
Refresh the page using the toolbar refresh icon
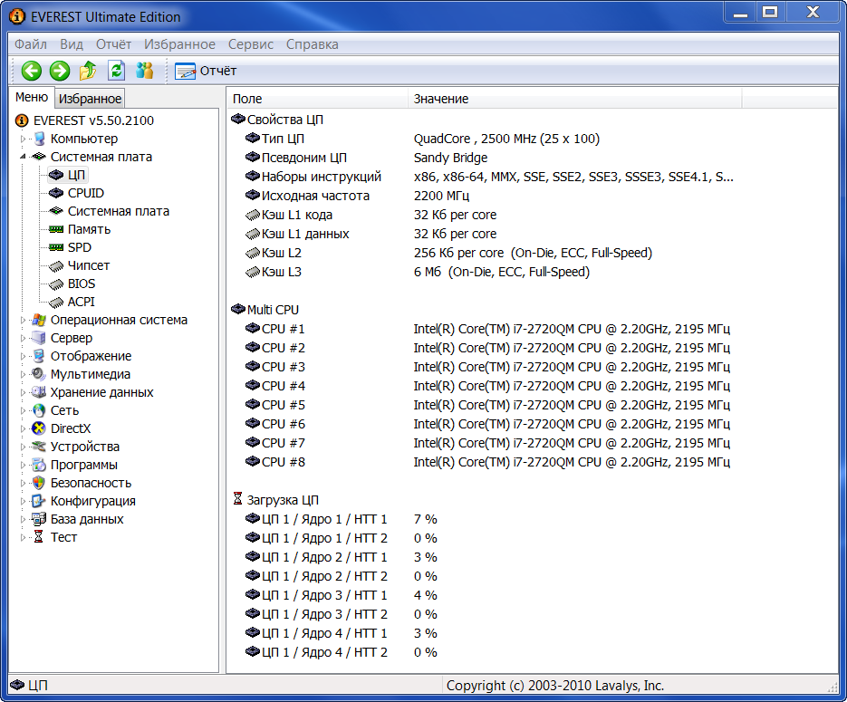coord(117,71)
